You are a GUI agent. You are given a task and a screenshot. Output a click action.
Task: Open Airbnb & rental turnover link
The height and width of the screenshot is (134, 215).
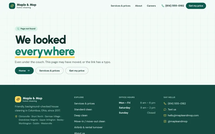pos(88,127)
